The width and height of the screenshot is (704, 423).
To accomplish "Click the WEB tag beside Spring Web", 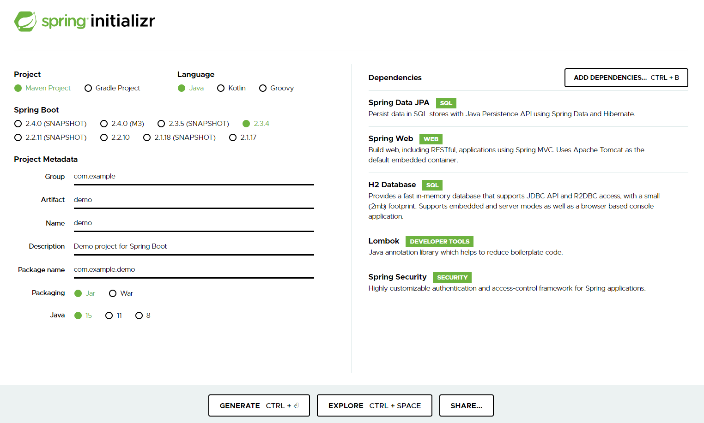I will coord(431,139).
